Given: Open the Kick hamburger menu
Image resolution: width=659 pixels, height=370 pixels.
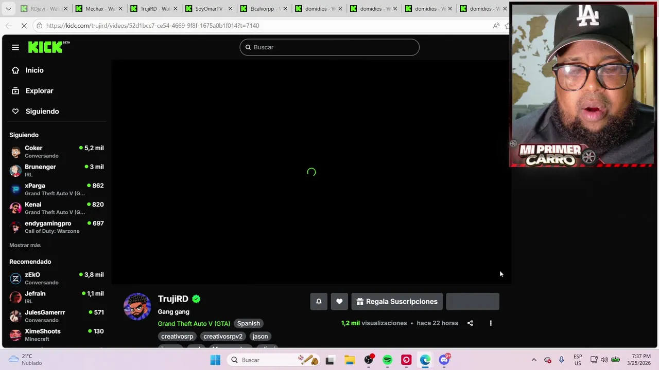Looking at the screenshot, I should pos(15,47).
